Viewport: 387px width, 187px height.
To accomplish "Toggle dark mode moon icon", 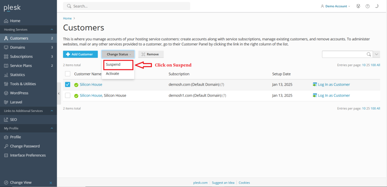I will (377, 6).
